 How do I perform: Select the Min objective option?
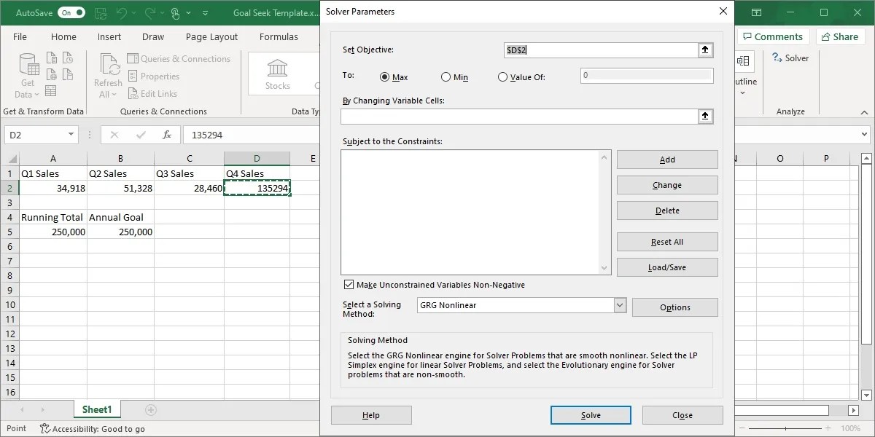446,76
